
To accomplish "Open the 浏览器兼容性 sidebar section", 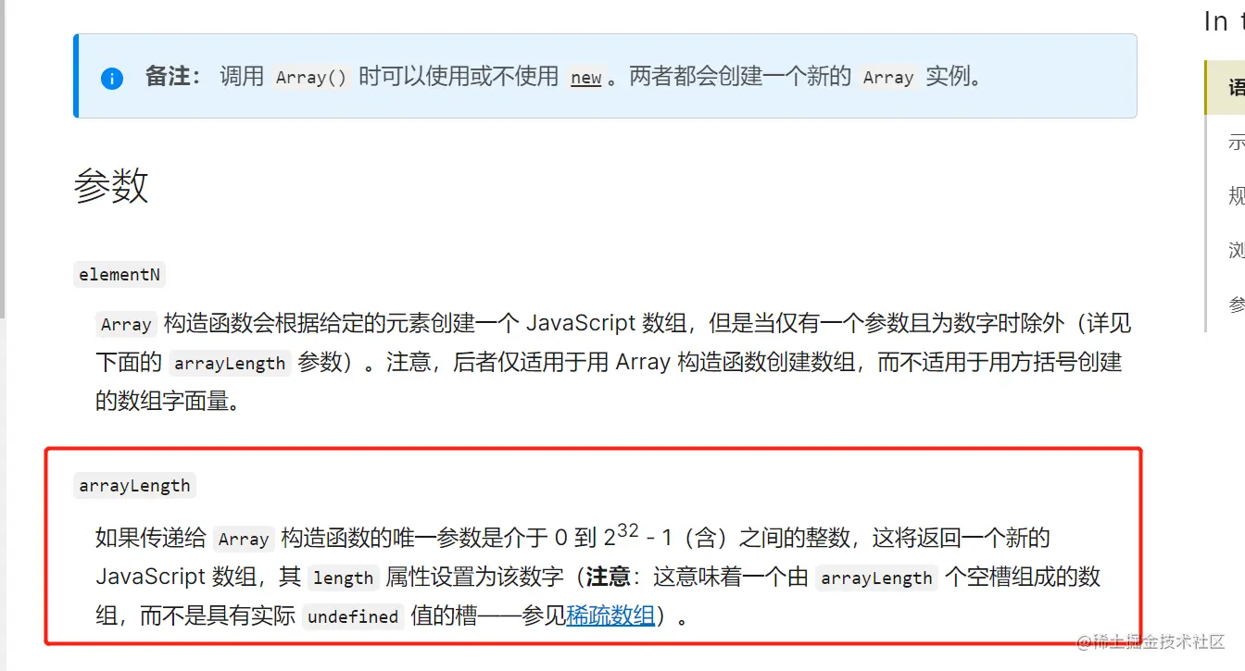I will click(1236, 250).
